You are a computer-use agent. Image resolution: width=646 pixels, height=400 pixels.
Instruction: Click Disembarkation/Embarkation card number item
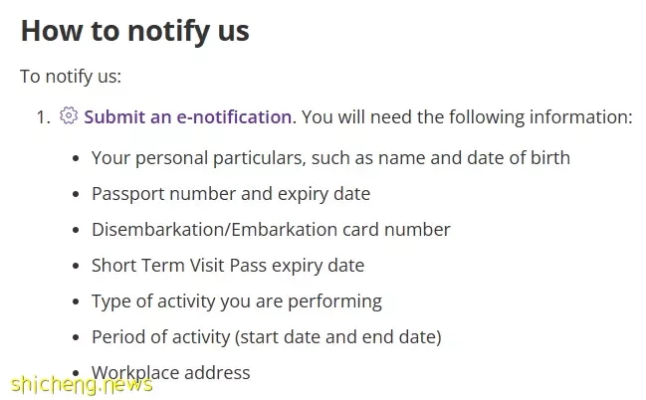[271, 230]
